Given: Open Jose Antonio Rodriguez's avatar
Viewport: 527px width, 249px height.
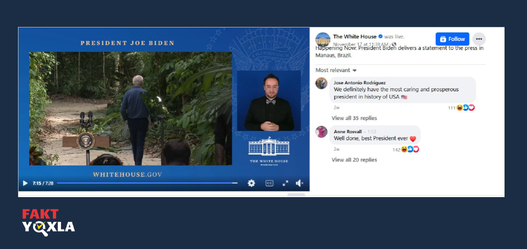Looking at the screenshot, I should pos(321,83).
